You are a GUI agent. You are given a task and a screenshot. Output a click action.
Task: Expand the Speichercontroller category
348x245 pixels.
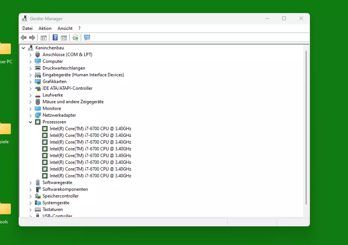[30, 196]
